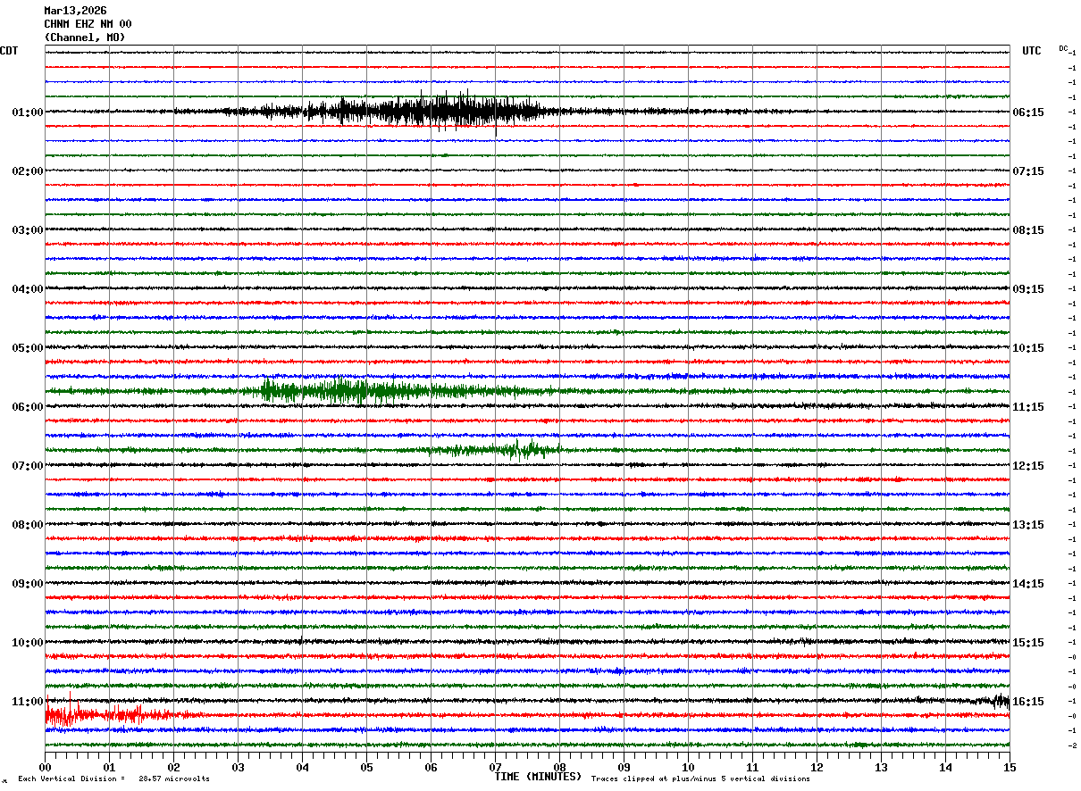
Task: Select the 05:00 CDT row label
Action: [28, 348]
